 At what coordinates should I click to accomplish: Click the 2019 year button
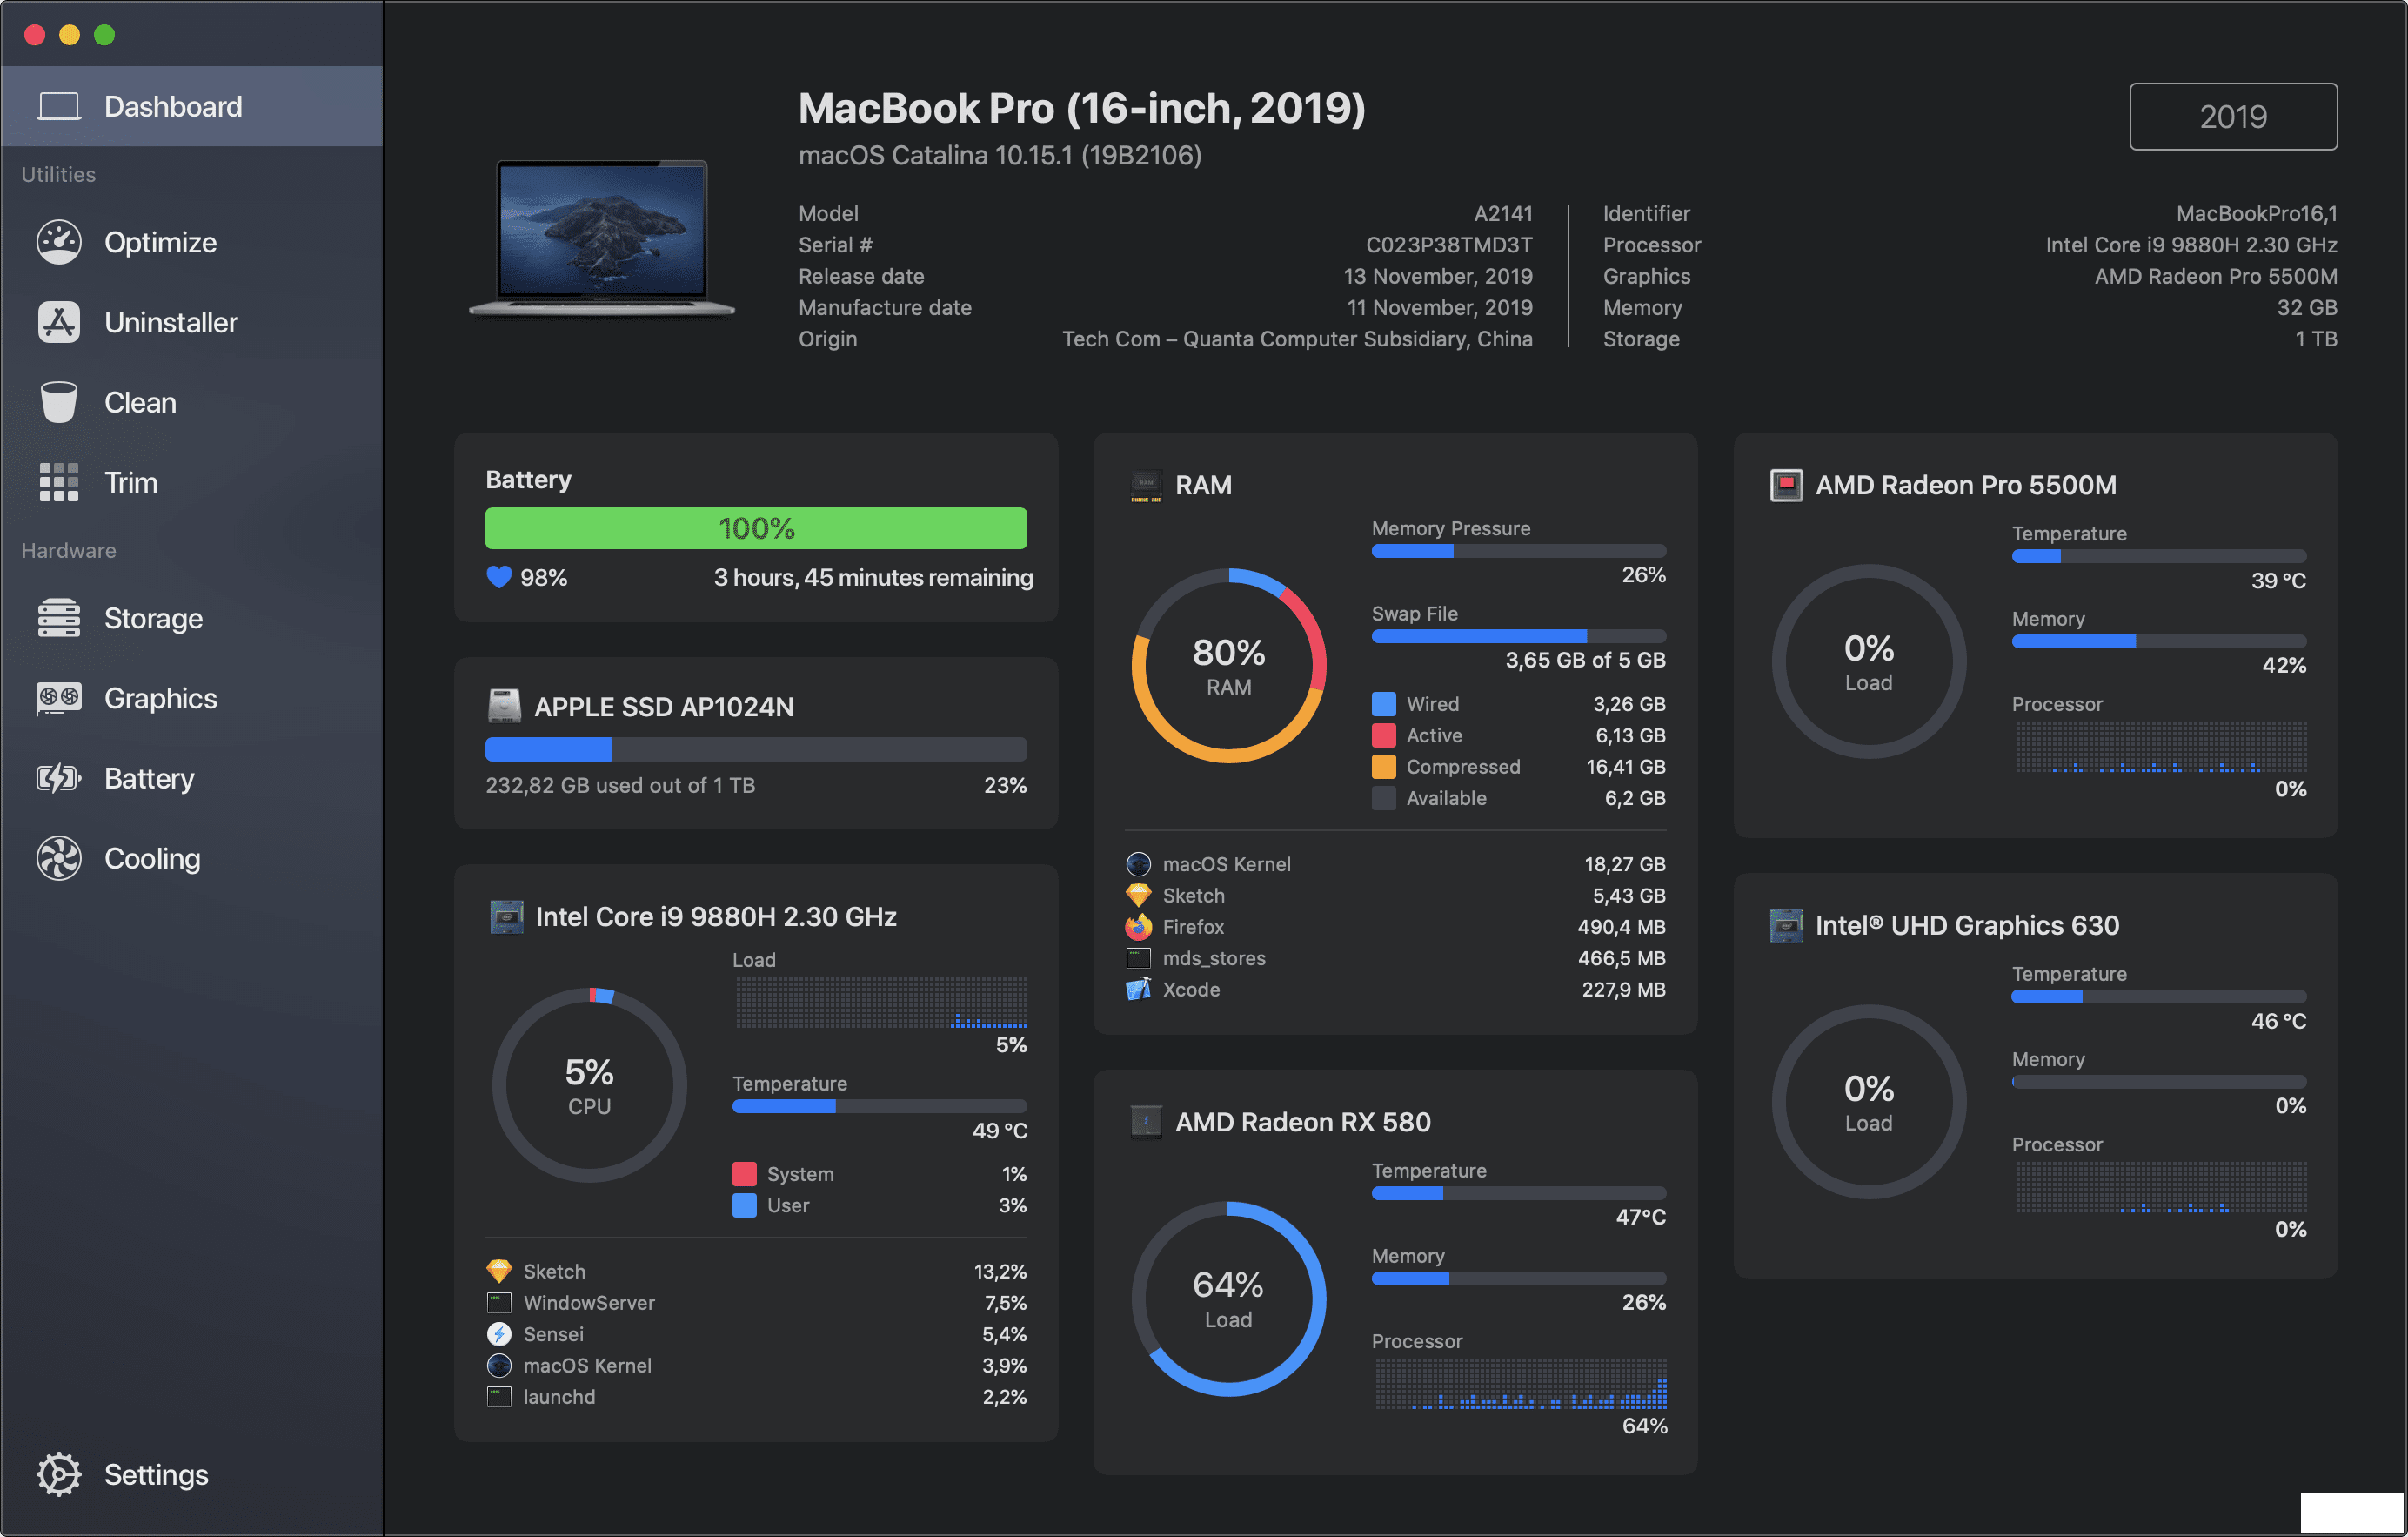tap(2233, 116)
